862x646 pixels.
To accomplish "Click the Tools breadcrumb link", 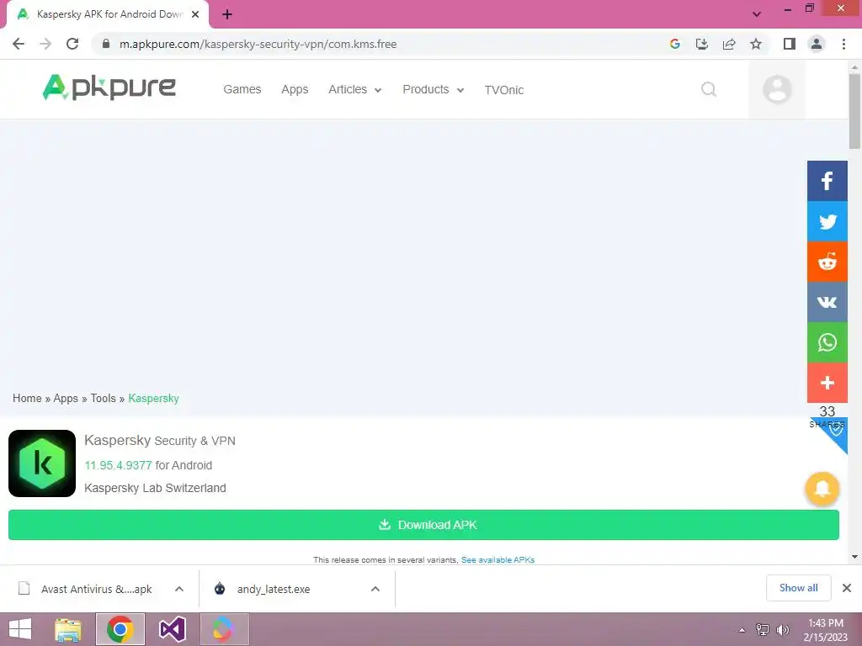I will coord(103,398).
